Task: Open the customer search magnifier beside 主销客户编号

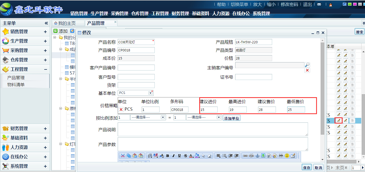Action: click(x=308, y=65)
